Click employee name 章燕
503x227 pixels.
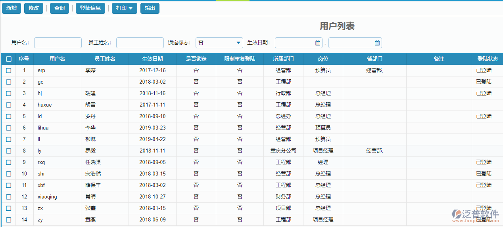90,220
